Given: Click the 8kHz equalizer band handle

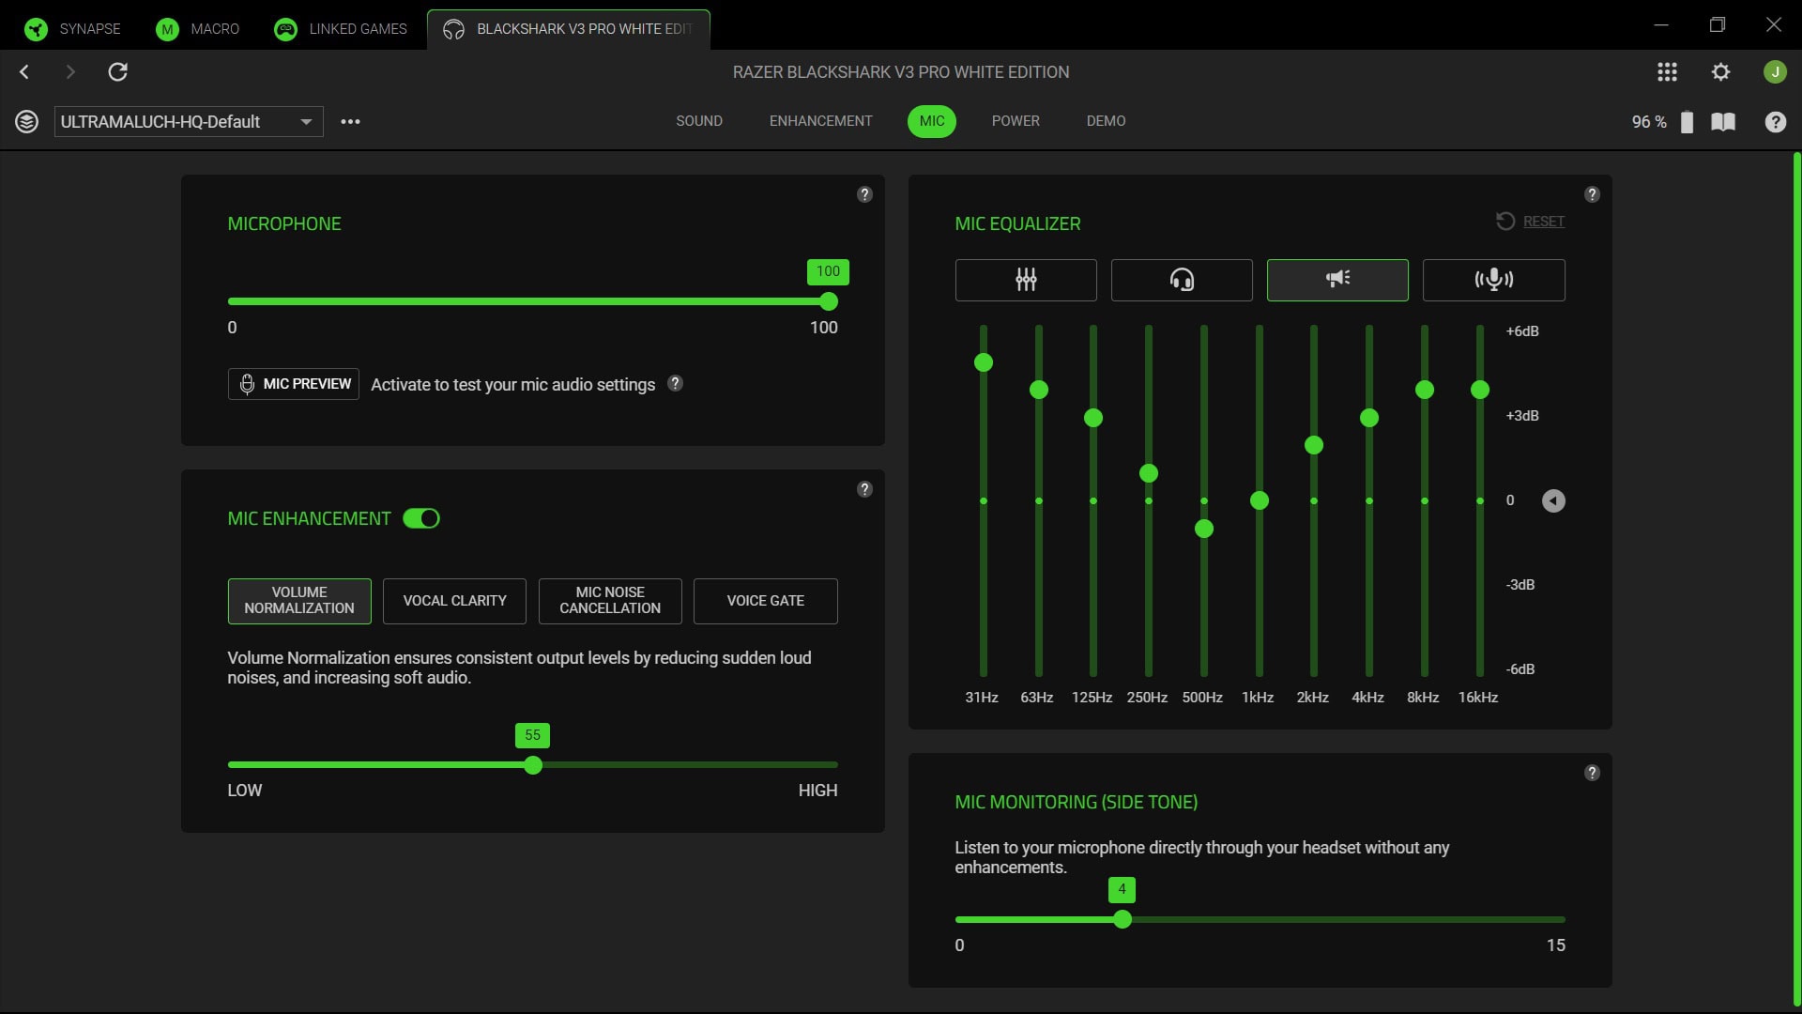Looking at the screenshot, I should (x=1425, y=390).
